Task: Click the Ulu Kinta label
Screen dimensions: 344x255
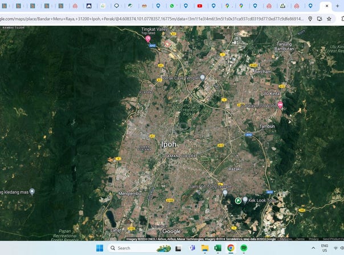Action: point(271,94)
